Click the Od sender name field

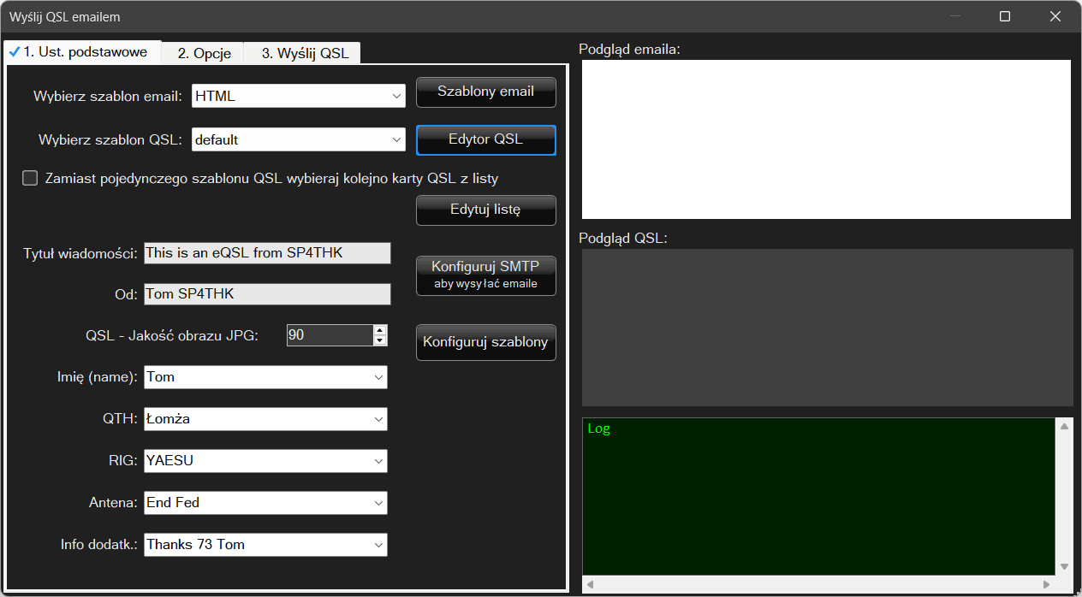coord(267,294)
